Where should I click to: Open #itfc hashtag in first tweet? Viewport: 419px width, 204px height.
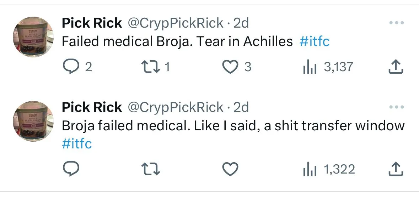315,42
